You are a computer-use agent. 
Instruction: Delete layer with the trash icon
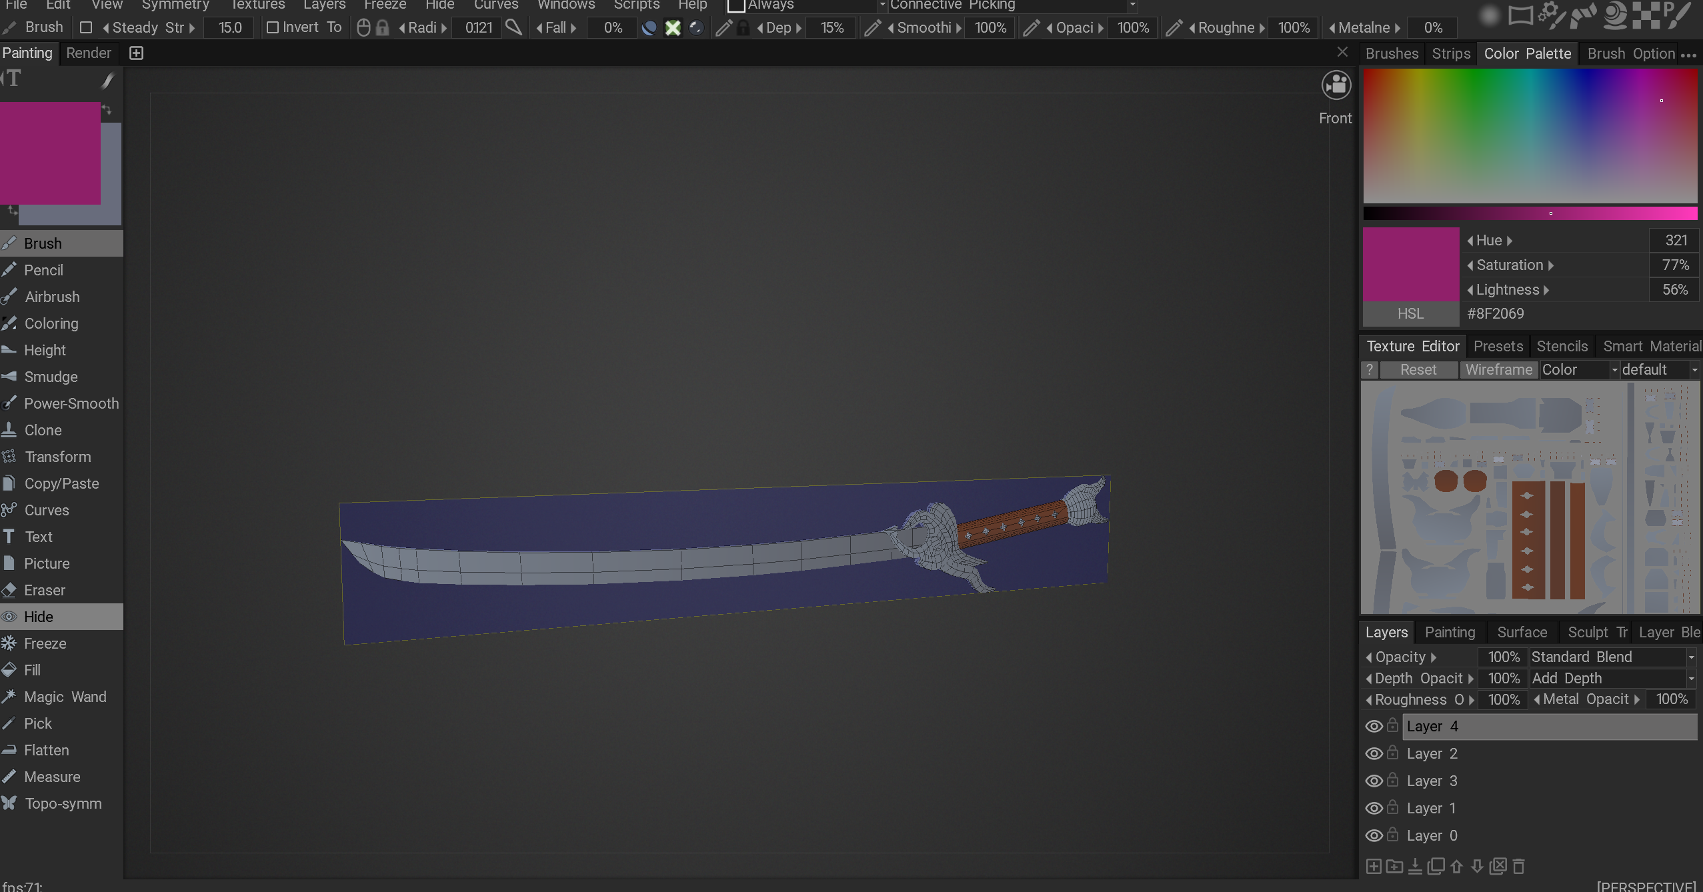[x=1519, y=866]
